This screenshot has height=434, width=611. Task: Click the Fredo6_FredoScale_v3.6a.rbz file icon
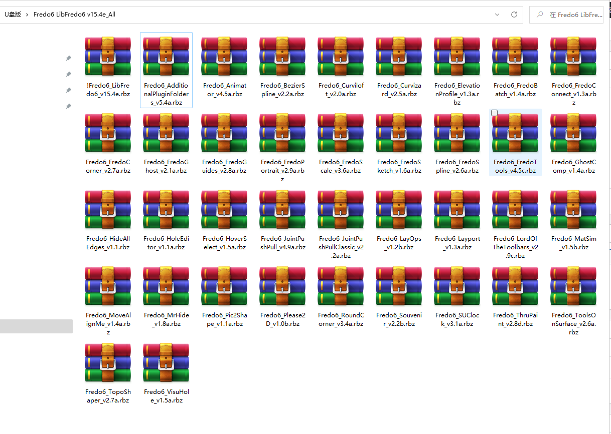point(341,133)
